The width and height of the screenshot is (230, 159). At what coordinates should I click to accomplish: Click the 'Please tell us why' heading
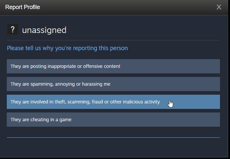point(67,48)
